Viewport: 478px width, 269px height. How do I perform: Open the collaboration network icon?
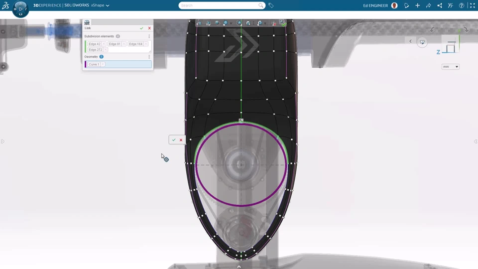(x=440, y=5)
